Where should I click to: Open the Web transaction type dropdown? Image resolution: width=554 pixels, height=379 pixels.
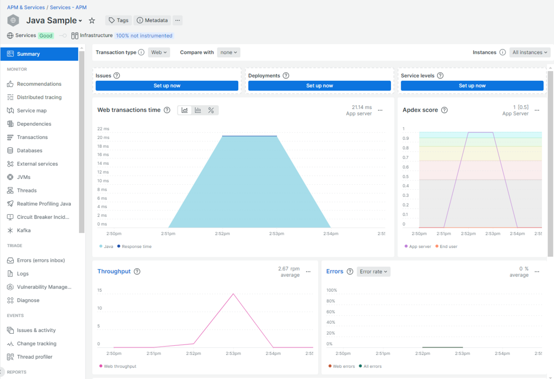159,53
